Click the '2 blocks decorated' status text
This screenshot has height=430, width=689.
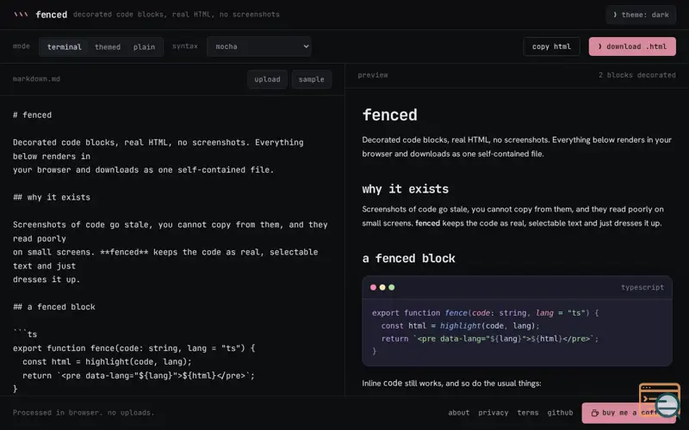636,75
